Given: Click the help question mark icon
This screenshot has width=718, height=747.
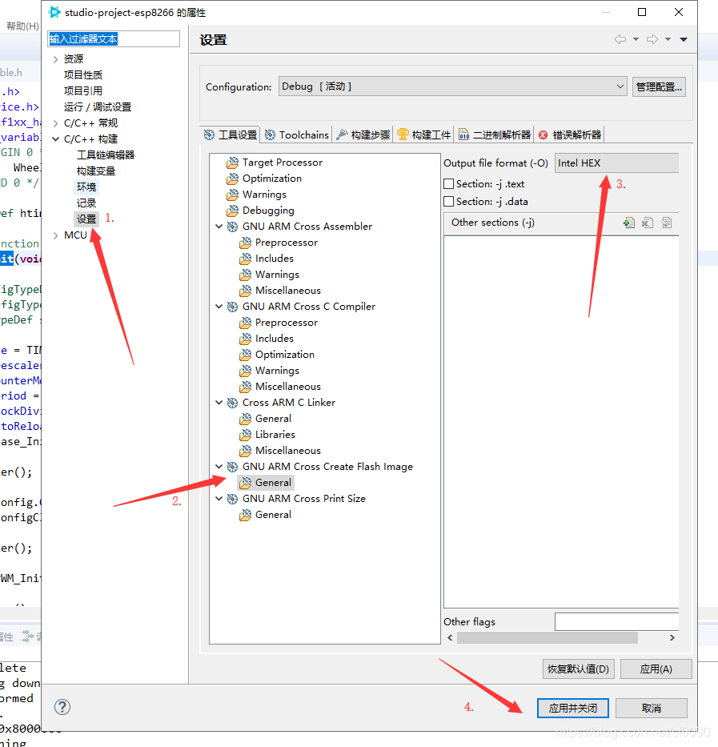Looking at the screenshot, I should (x=62, y=707).
